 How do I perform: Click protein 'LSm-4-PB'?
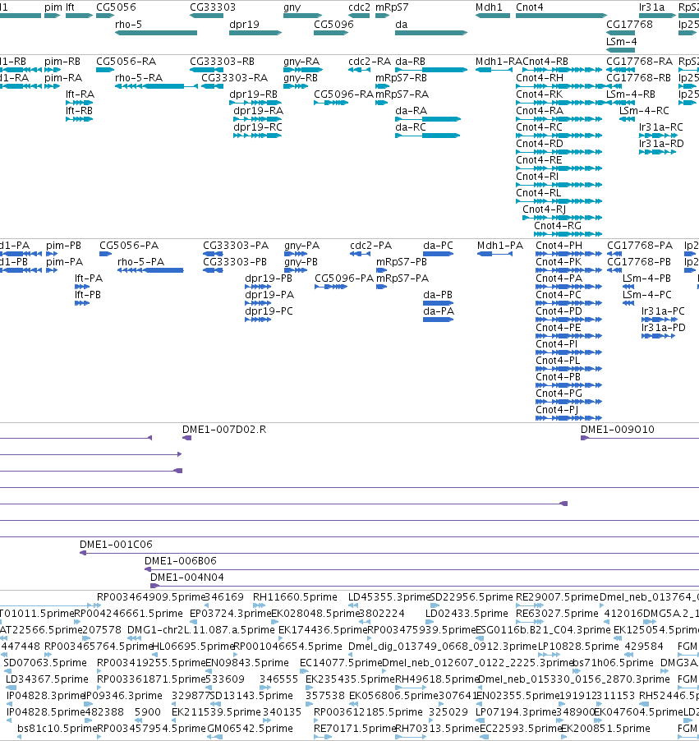pos(646,278)
